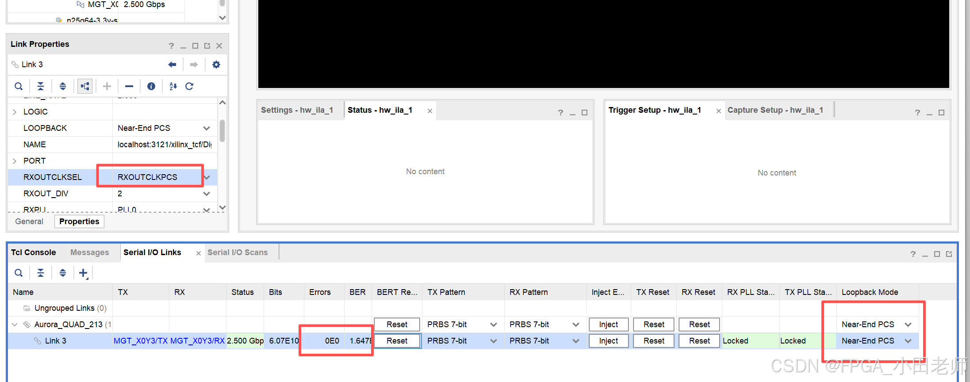970x382 pixels.
Task: Open help for Trigger Setup panel
Action: [x=917, y=112]
